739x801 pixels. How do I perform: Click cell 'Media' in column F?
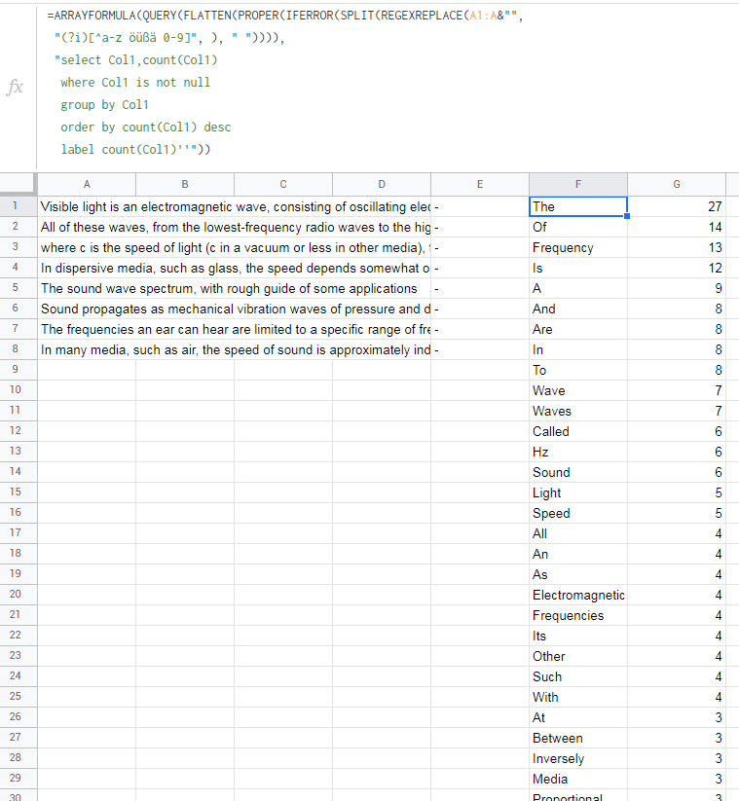click(x=578, y=779)
